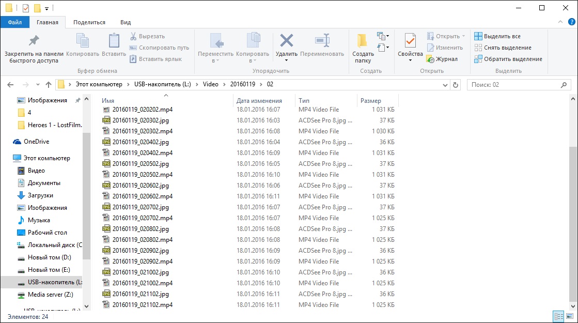Collapse the ribbon with the chevron
Image resolution: width=578 pixels, height=323 pixels.
[x=561, y=22]
